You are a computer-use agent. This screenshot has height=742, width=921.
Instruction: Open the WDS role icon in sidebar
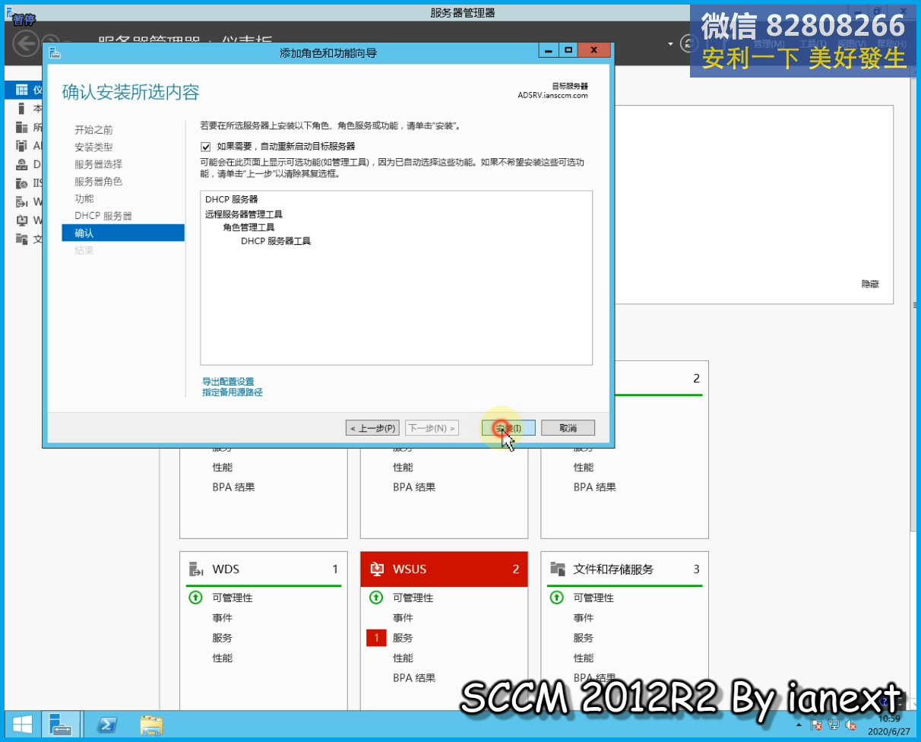coord(21,201)
